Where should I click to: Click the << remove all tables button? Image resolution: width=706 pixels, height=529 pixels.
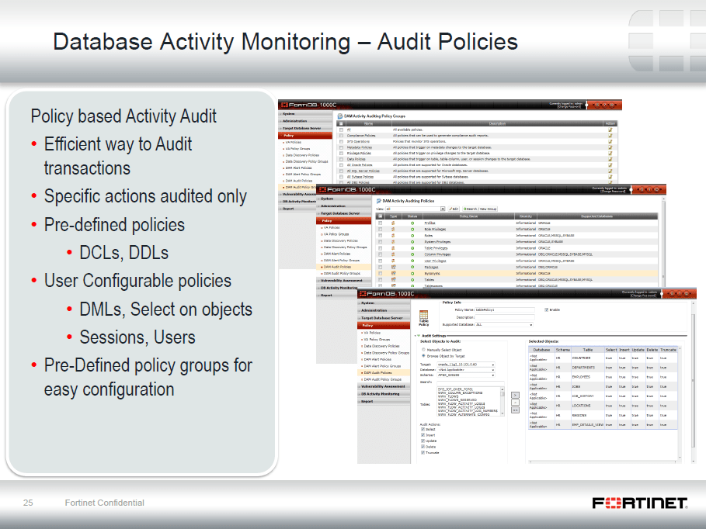tap(515, 410)
